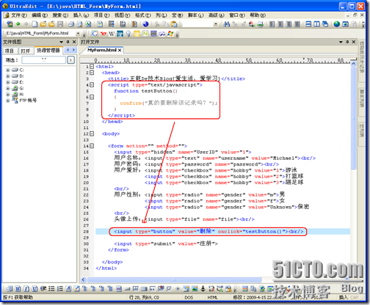Viewport: 370px width, 305px height.
Task: Click the unordered list icon in HTML toolbar
Action: pos(51,289)
